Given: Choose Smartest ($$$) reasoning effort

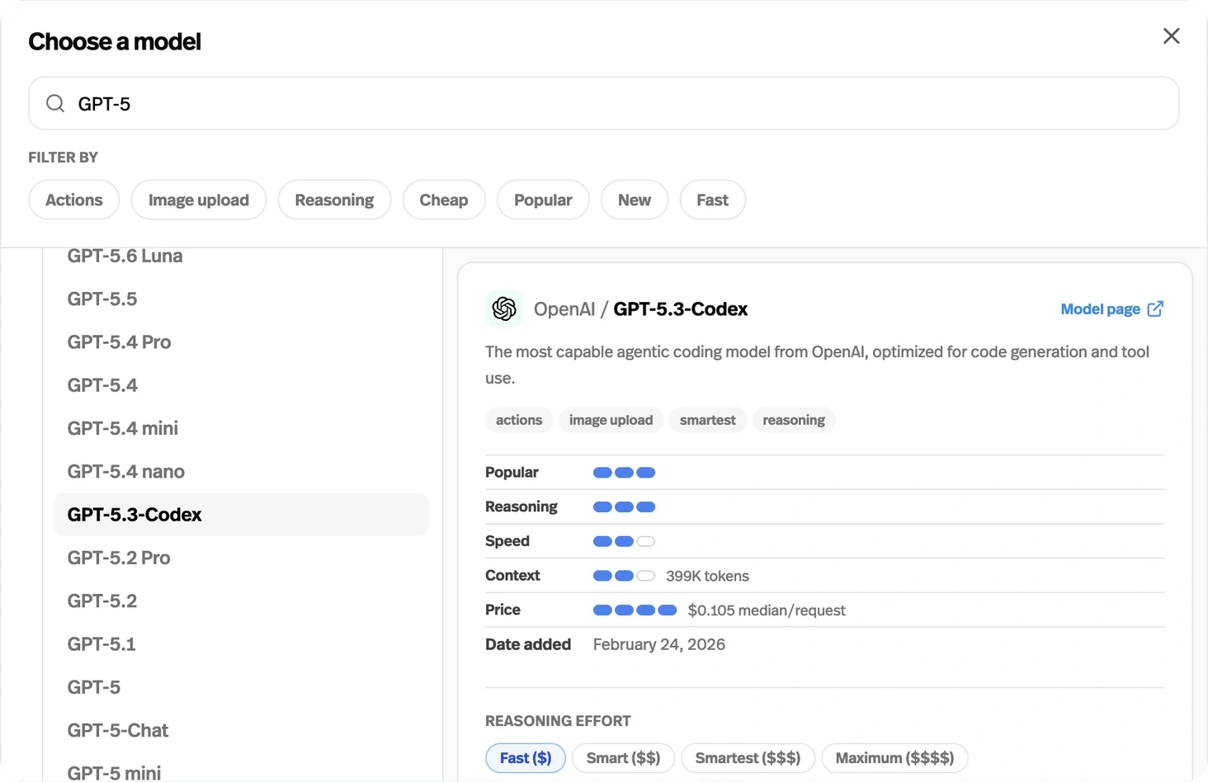Looking at the screenshot, I should click(748, 758).
